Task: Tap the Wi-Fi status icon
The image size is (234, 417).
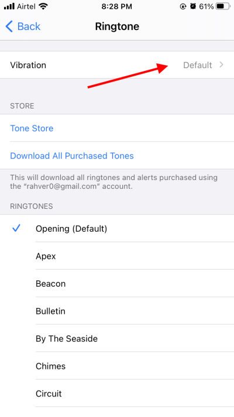Action: coord(43,6)
